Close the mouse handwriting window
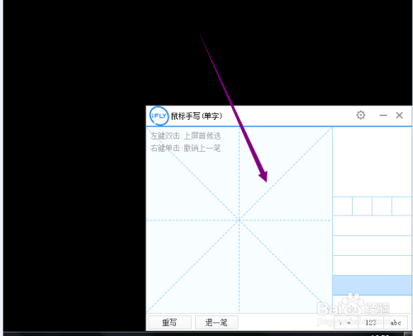The width and height of the screenshot is (413, 336). (399, 116)
